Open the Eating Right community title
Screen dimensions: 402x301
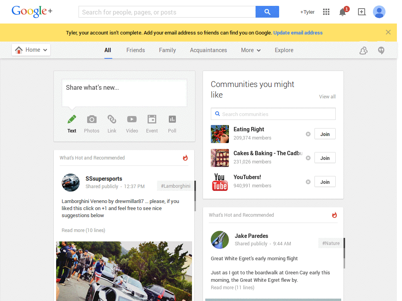point(249,129)
